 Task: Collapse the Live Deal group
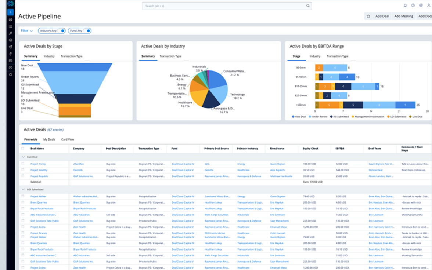24,157
